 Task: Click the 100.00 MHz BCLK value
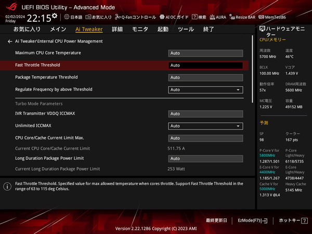pyautogui.click(x=269, y=73)
